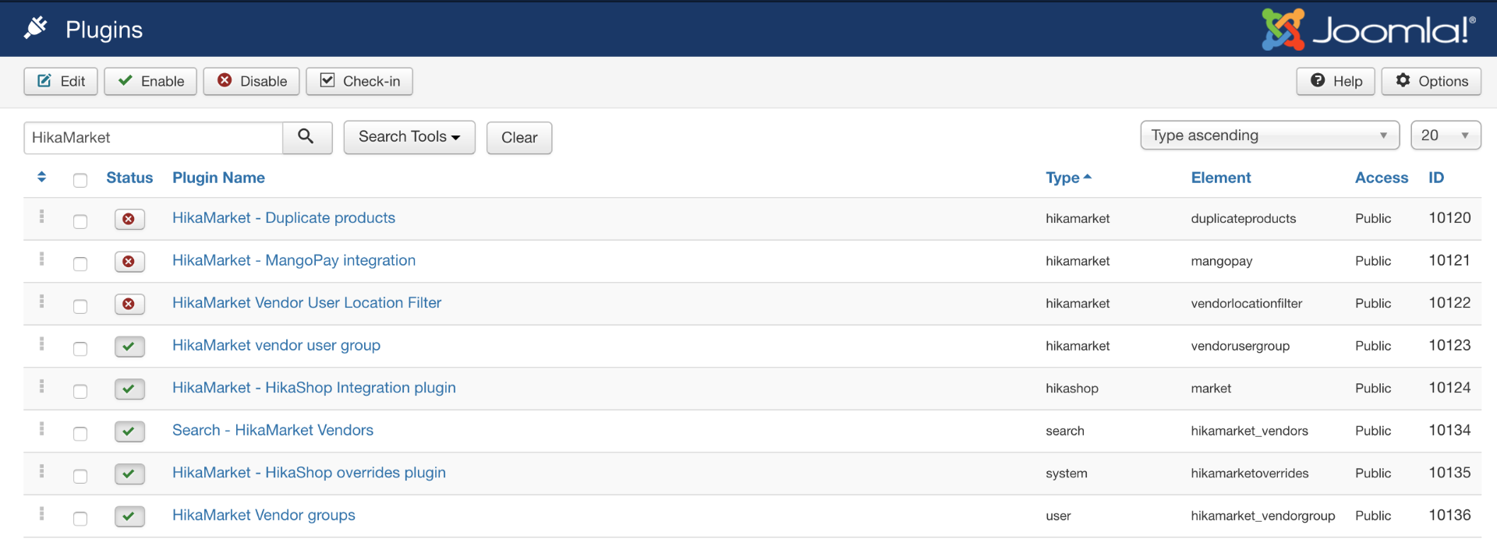This screenshot has width=1497, height=553.
Task: Open the Options button
Action: pos(1432,81)
